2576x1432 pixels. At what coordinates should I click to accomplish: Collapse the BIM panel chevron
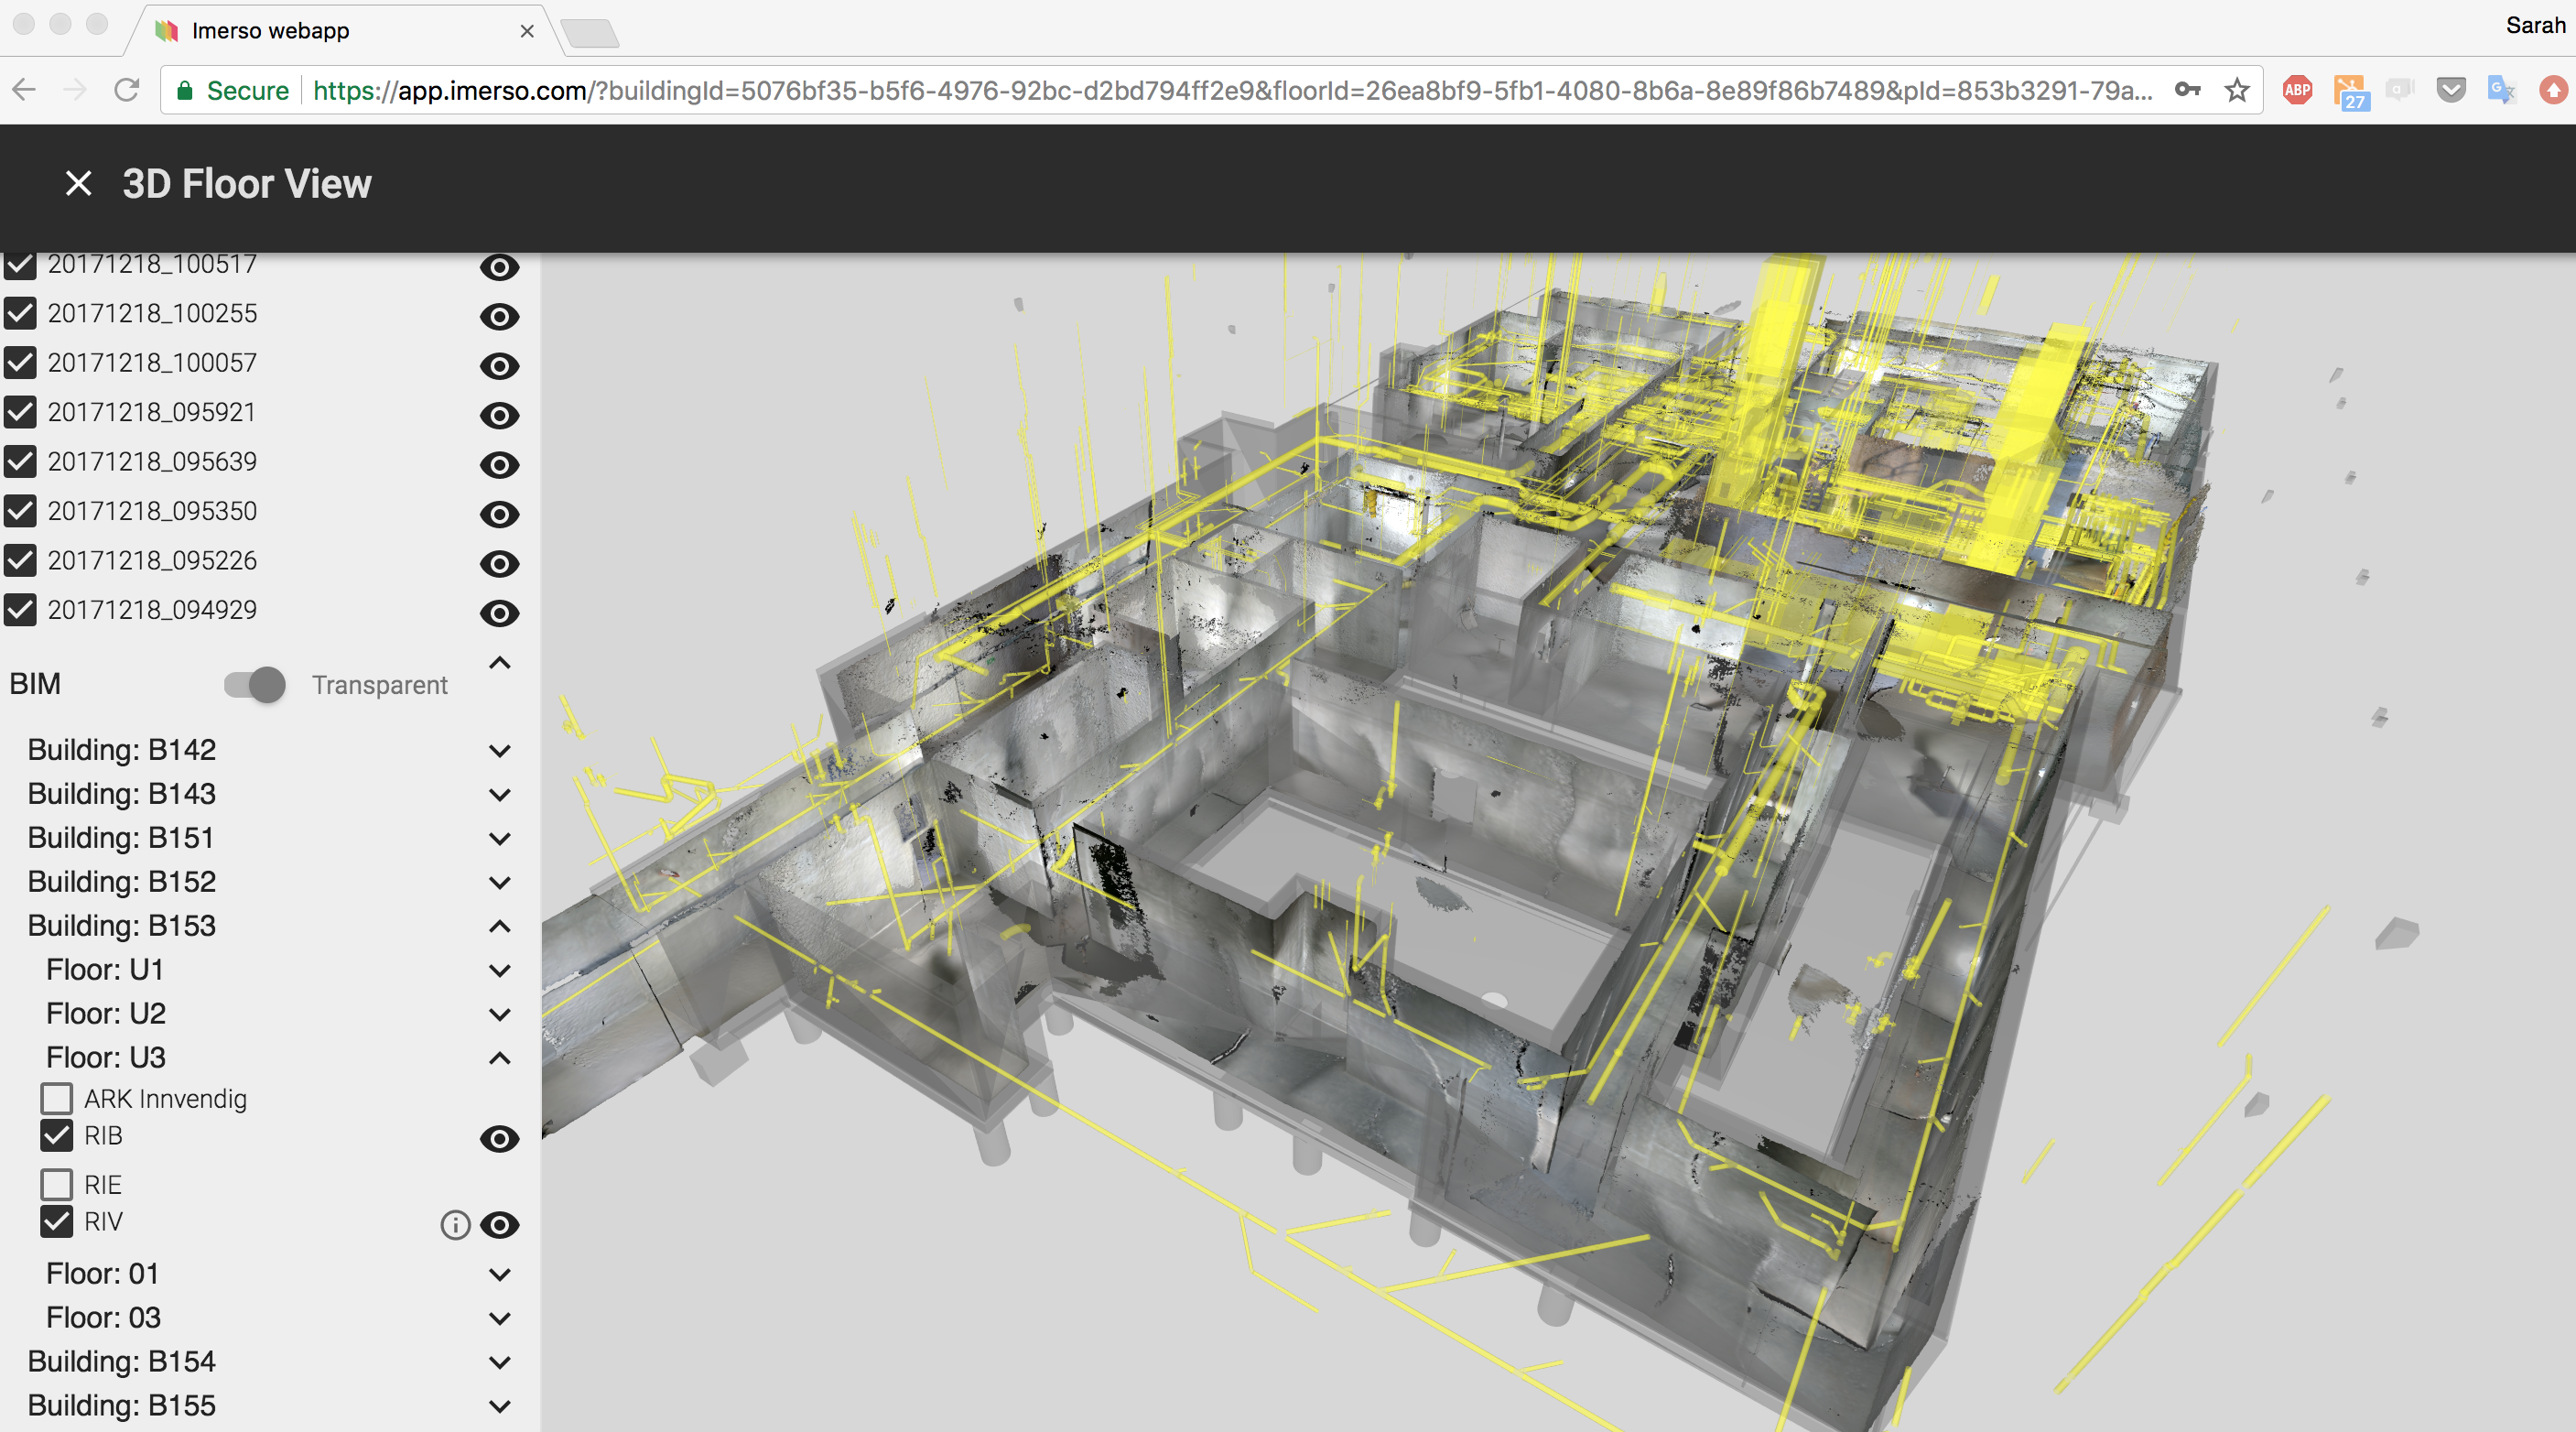pos(499,663)
